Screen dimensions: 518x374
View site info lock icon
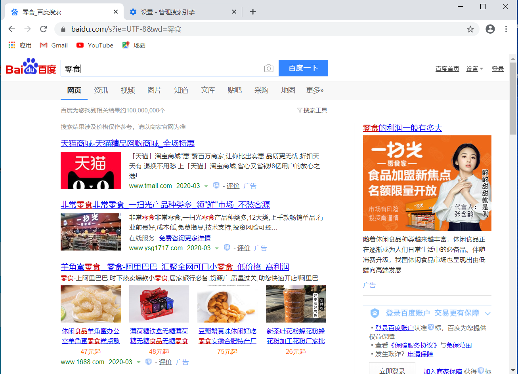[x=63, y=29]
